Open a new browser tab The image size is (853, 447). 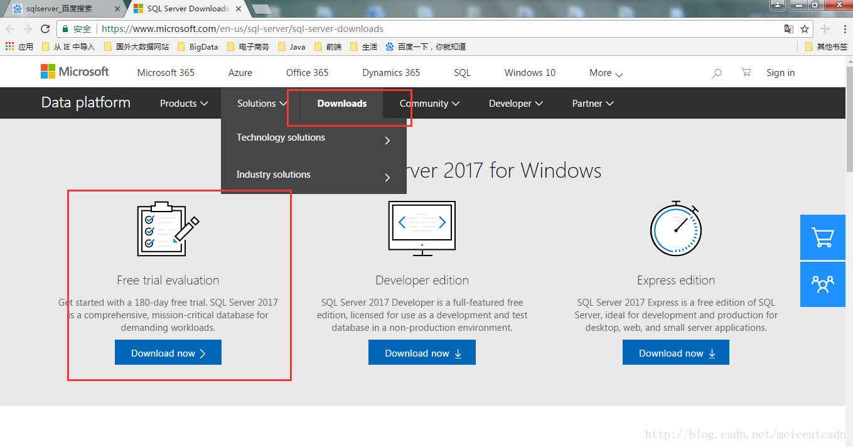pos(261,9)
